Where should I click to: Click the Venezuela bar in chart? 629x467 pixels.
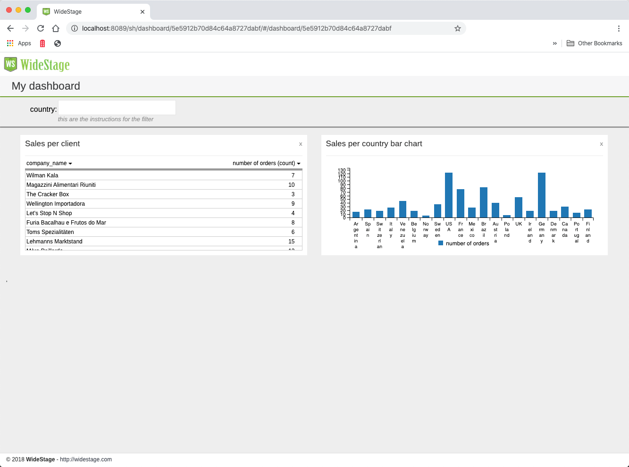[403, 209]
